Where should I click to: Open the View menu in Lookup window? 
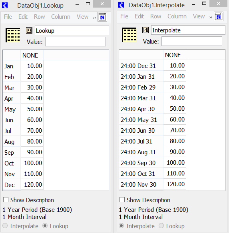pyautogui.click(x=82, y=17)
